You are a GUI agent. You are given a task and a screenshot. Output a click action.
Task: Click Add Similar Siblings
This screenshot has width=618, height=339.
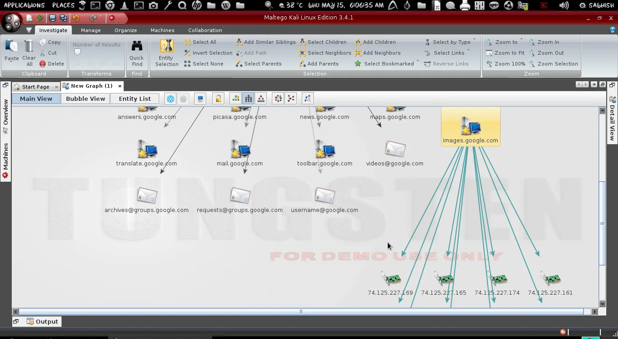pos(266,42)
